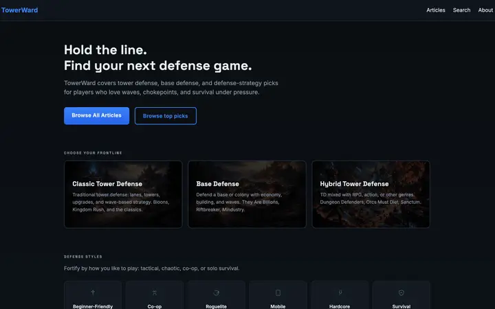Open the Base Defense category card
The height and width of the screenshot is (309, 495).
pos(247,194)
